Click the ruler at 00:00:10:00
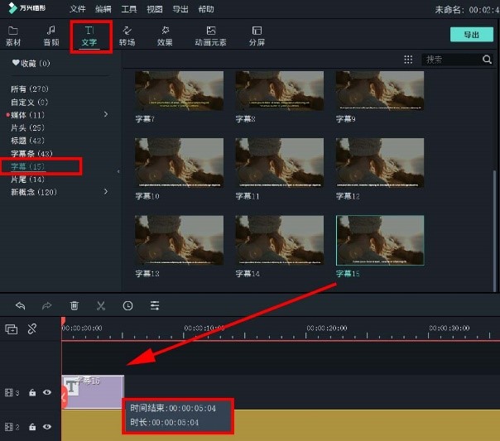This screenshot has width=500, height=441. (x=204, y=328)
